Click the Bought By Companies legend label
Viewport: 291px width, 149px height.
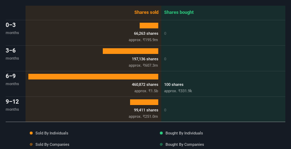click(x=185, y=144)
